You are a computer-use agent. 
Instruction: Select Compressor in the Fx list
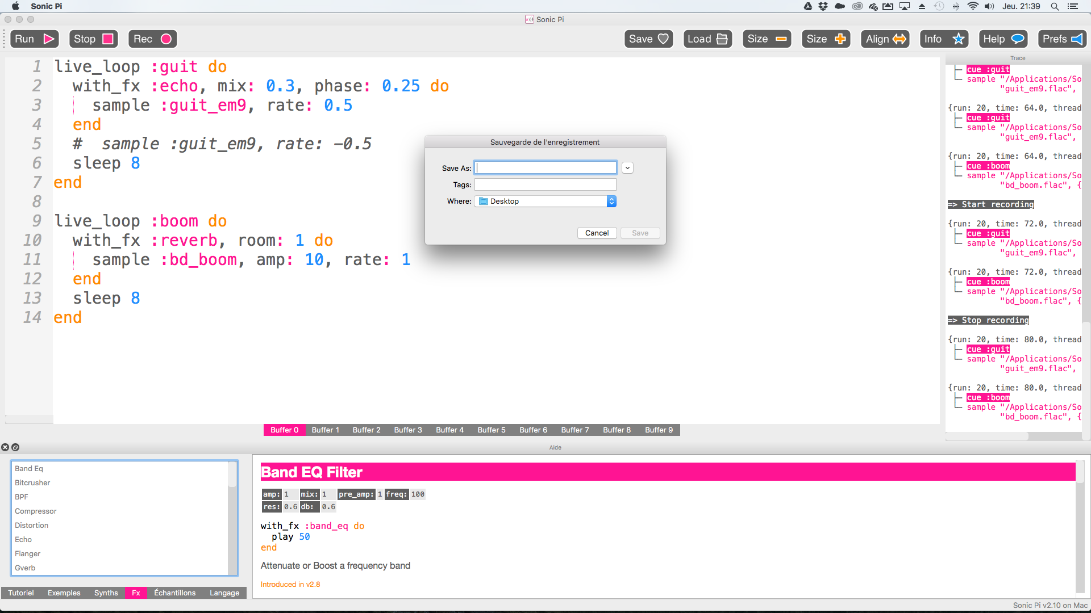(120, 511)
